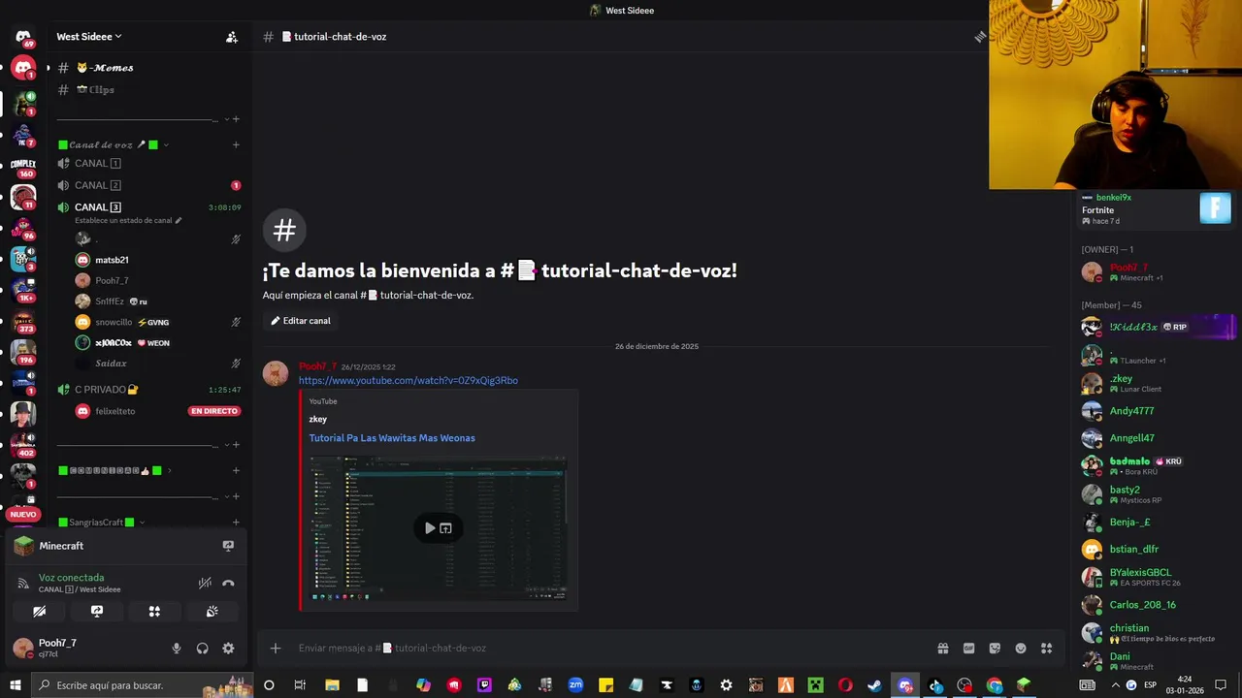This screenshot has height=698, width=1242.
Task: Share your screen from voice panel buttons
Action: 97,612
